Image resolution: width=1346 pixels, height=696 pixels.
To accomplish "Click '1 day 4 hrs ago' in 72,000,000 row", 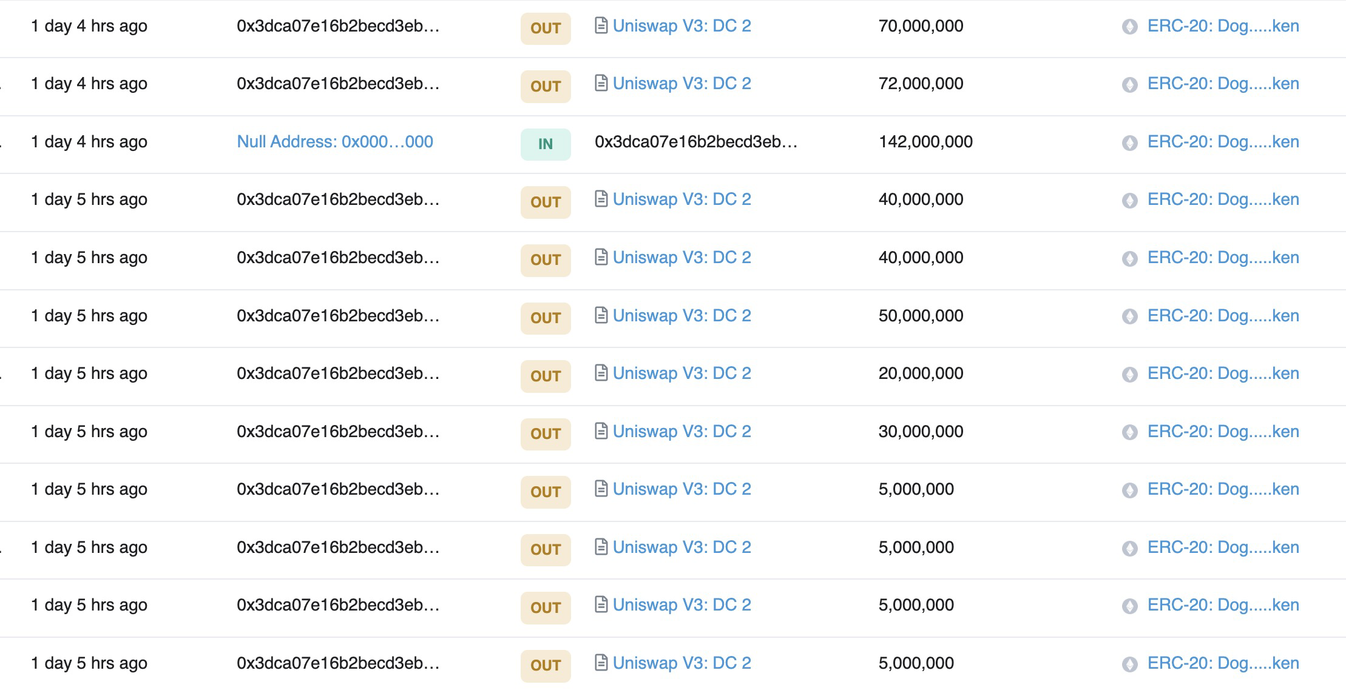I will point(89,84).
